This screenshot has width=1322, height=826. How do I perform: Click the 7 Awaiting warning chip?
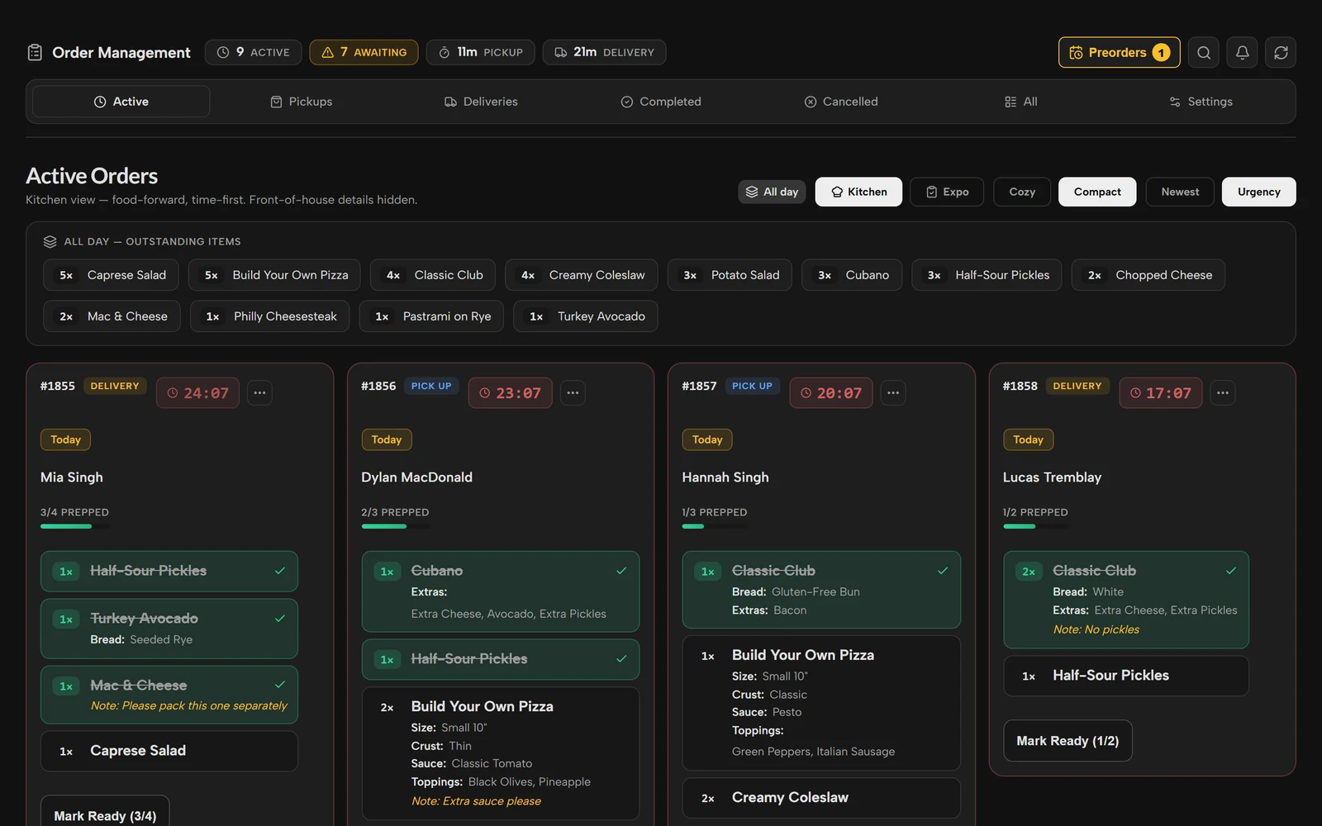[364, 52]
